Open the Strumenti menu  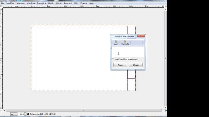click(x=68, y=3)
